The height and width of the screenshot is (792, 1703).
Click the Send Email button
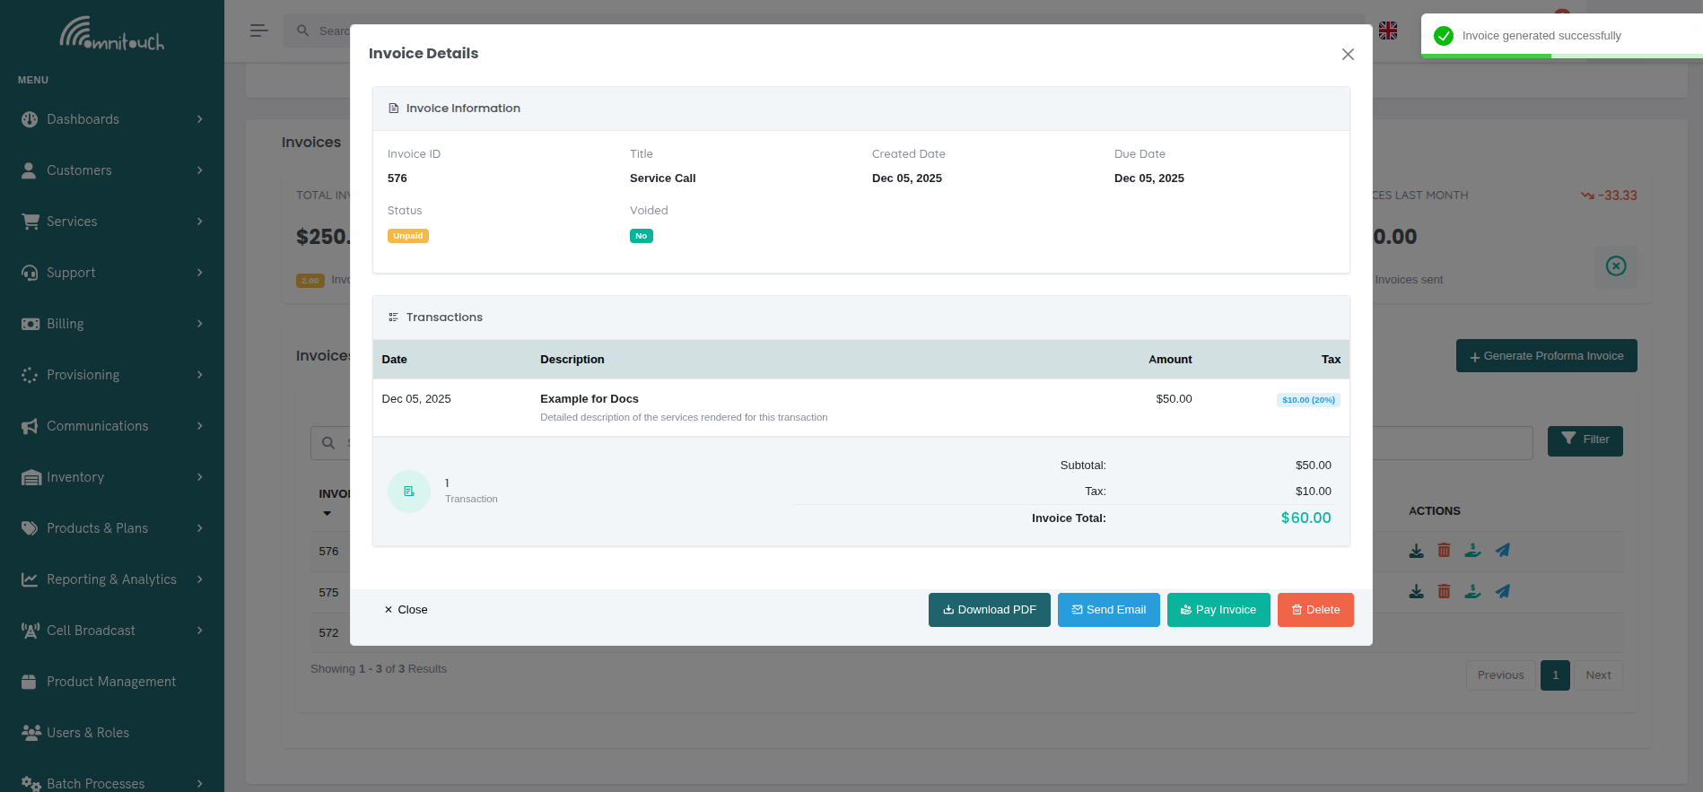pyautogui.click(x=1108, y=610)
